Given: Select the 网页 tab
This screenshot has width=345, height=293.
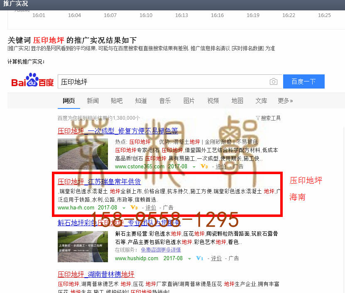Looking at the screenshot, I should (69, 101).
